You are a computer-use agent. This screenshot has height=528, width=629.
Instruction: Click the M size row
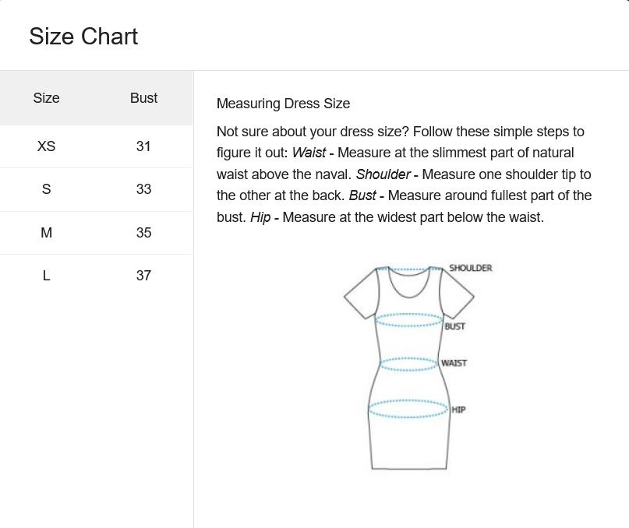point(97,233)
